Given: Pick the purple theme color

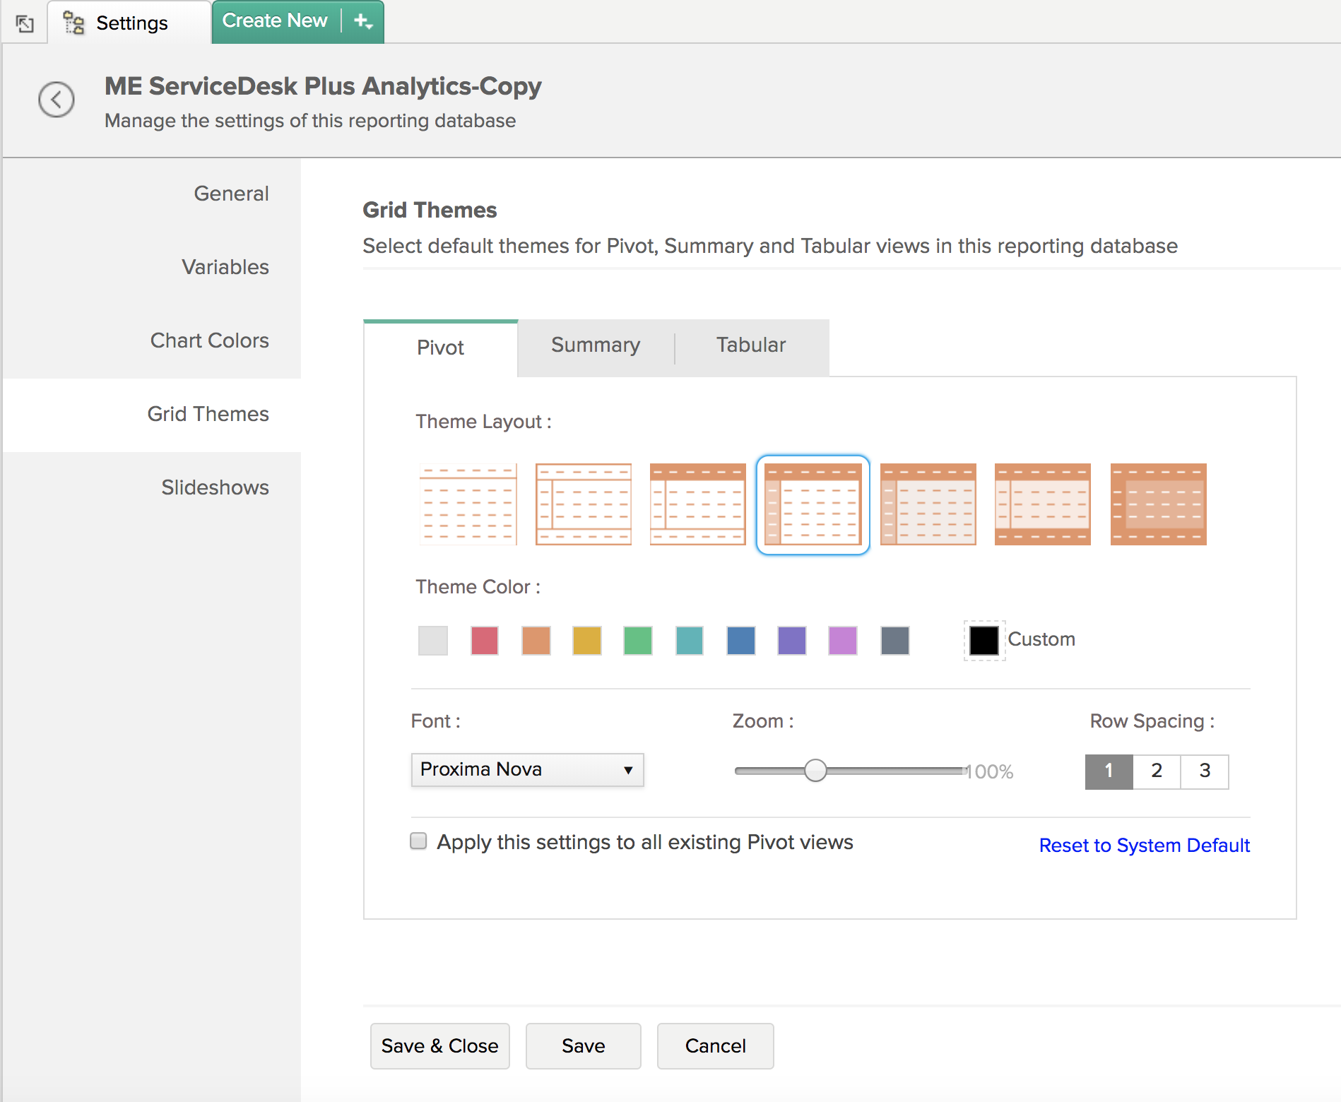Looking at the screenshot, I should coord(792,641).
